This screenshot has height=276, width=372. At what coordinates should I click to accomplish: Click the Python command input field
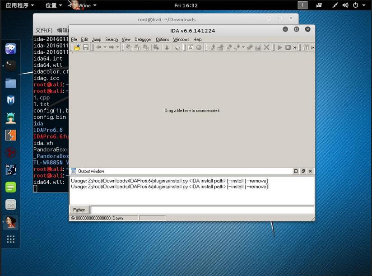point(202,210)
